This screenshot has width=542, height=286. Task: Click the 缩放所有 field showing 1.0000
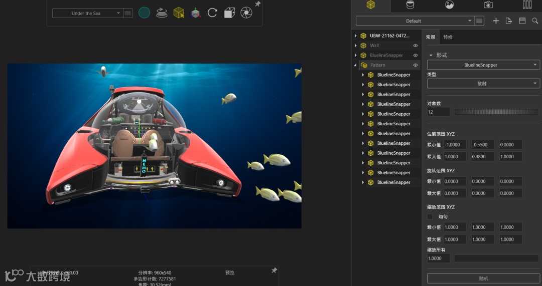438,258
